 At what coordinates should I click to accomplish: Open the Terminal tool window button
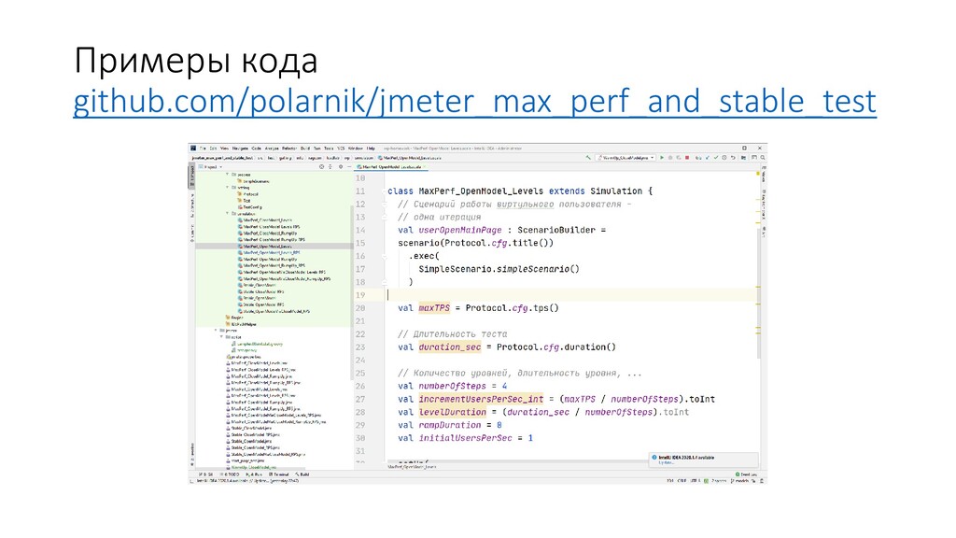278,474
